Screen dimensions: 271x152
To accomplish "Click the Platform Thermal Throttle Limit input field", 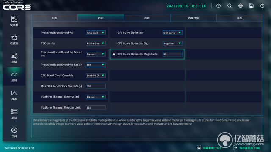I will click(x=96, y=108).
